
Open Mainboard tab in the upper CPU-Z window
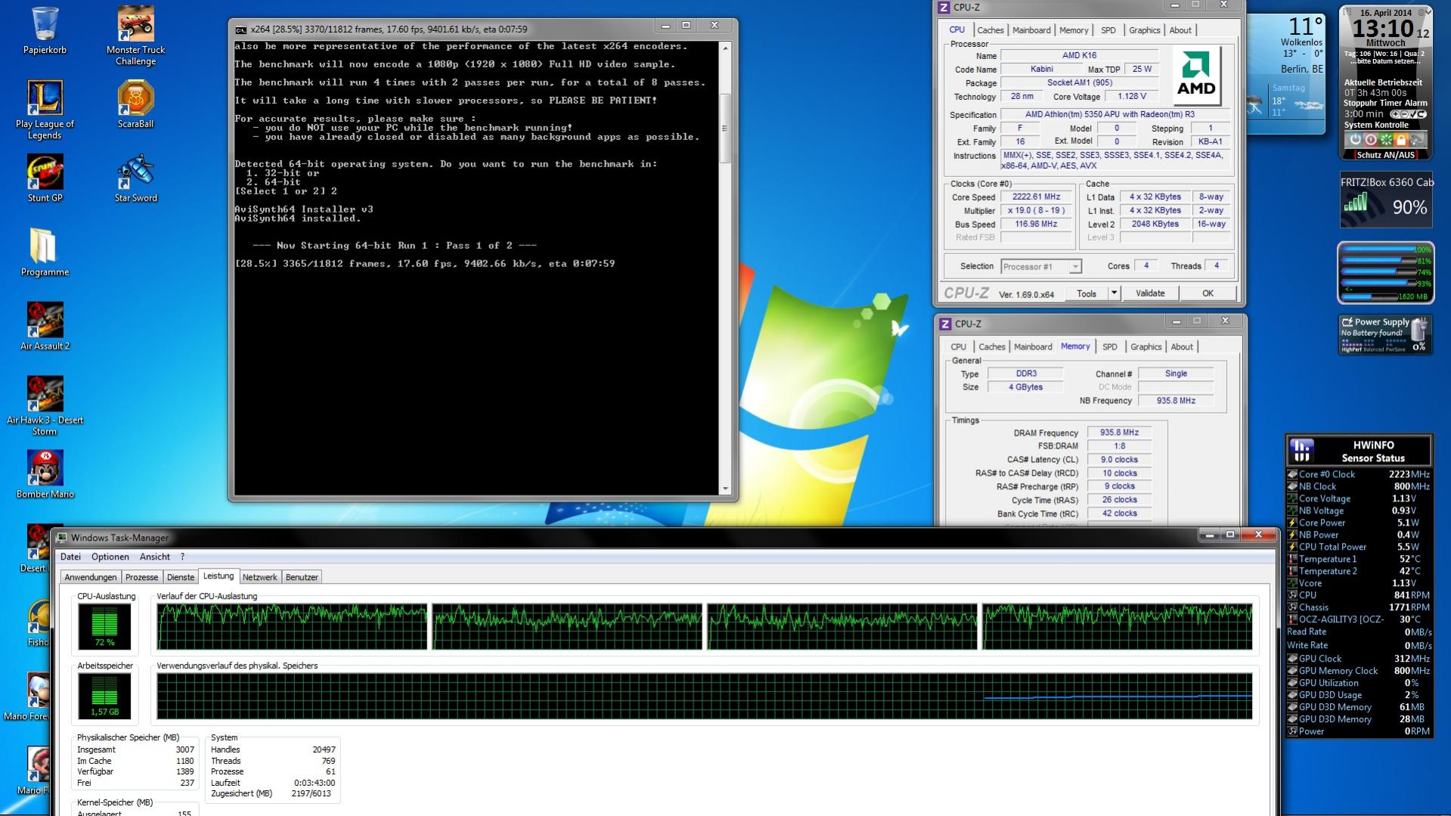pos(1031,30)
